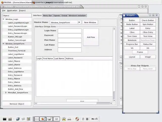Open the Application menu
Viewport: 162px width, 122px height.
coord(12,11)
